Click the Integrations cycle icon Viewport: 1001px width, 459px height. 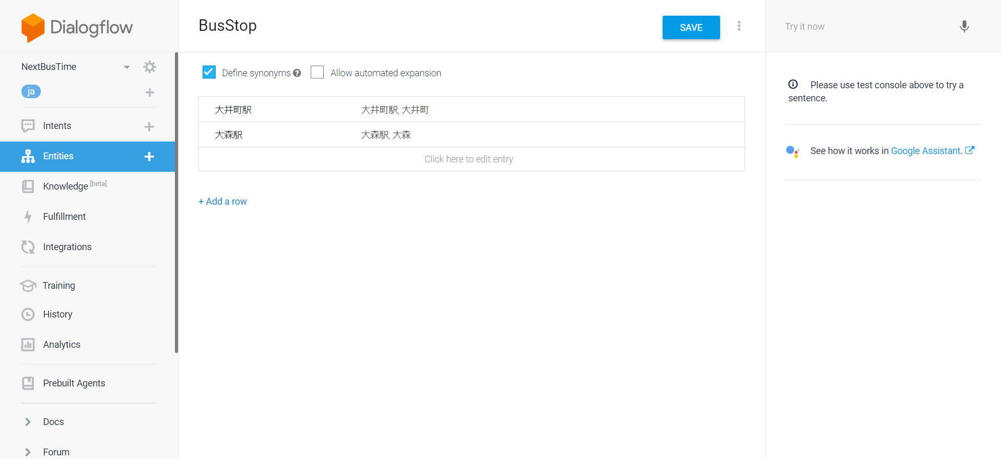tap(28, 247)
